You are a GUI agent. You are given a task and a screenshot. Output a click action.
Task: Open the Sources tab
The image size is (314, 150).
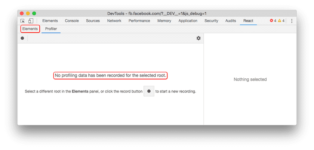[93, 21]
